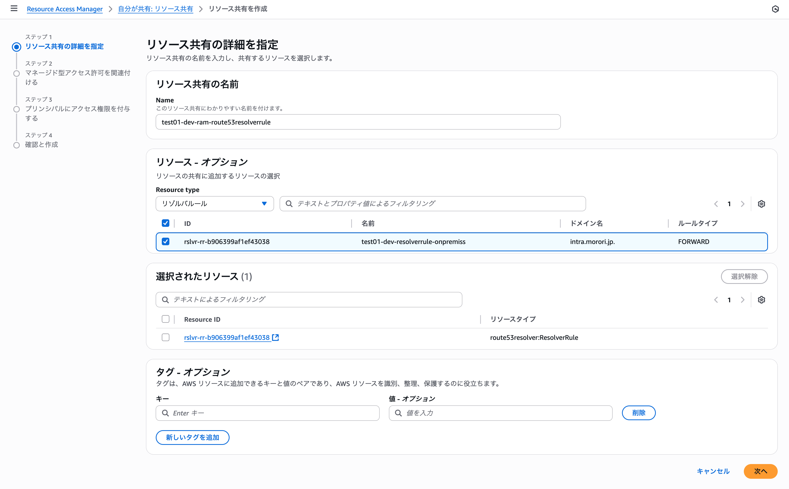Add a new tag with 新しいタグを追加
The width and height of the screenshot is (789, 489).
[x=193, y=437]
